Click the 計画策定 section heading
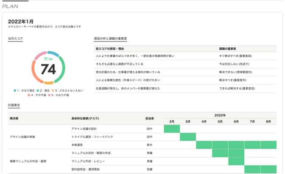Image resolution: width=285 pixels, height=174 pixels. 14,105
